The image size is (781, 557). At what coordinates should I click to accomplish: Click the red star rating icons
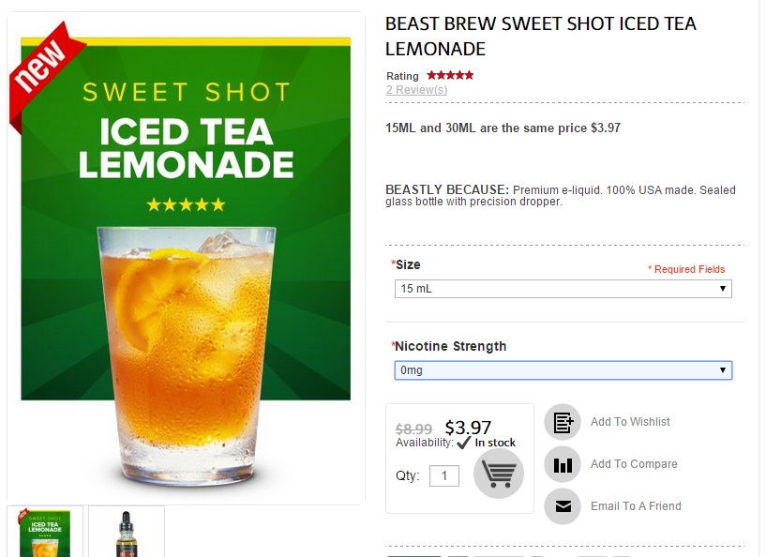[450, 75]
